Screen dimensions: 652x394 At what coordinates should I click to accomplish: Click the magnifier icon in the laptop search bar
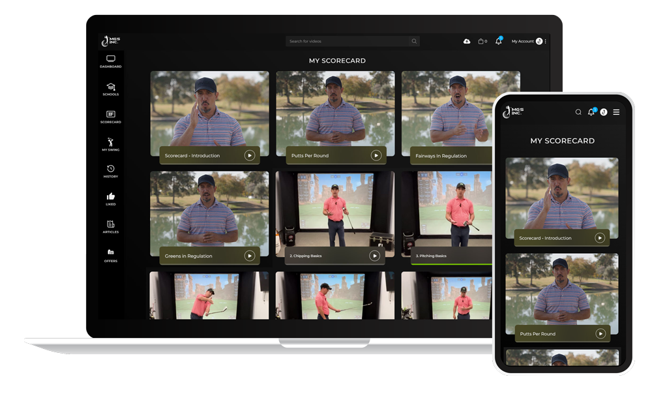pyautogui.click(x=414, y=41)
